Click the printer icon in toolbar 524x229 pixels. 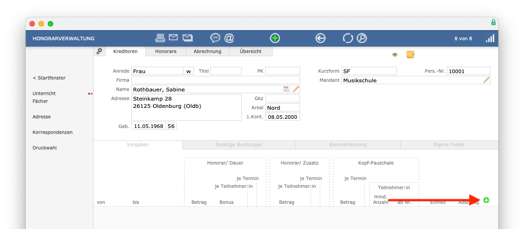[160, 38]
